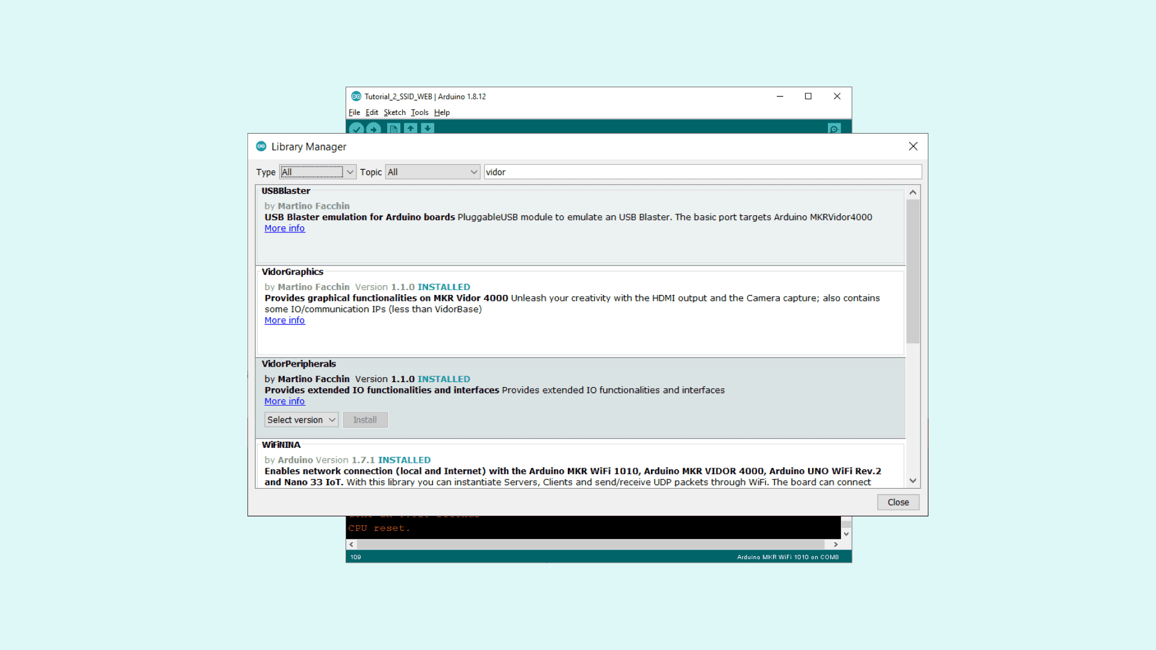
Task: Click the Close button in Library Manager
Action: (898, 502)
